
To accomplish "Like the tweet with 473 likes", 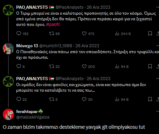I will (x=88, y=34).
